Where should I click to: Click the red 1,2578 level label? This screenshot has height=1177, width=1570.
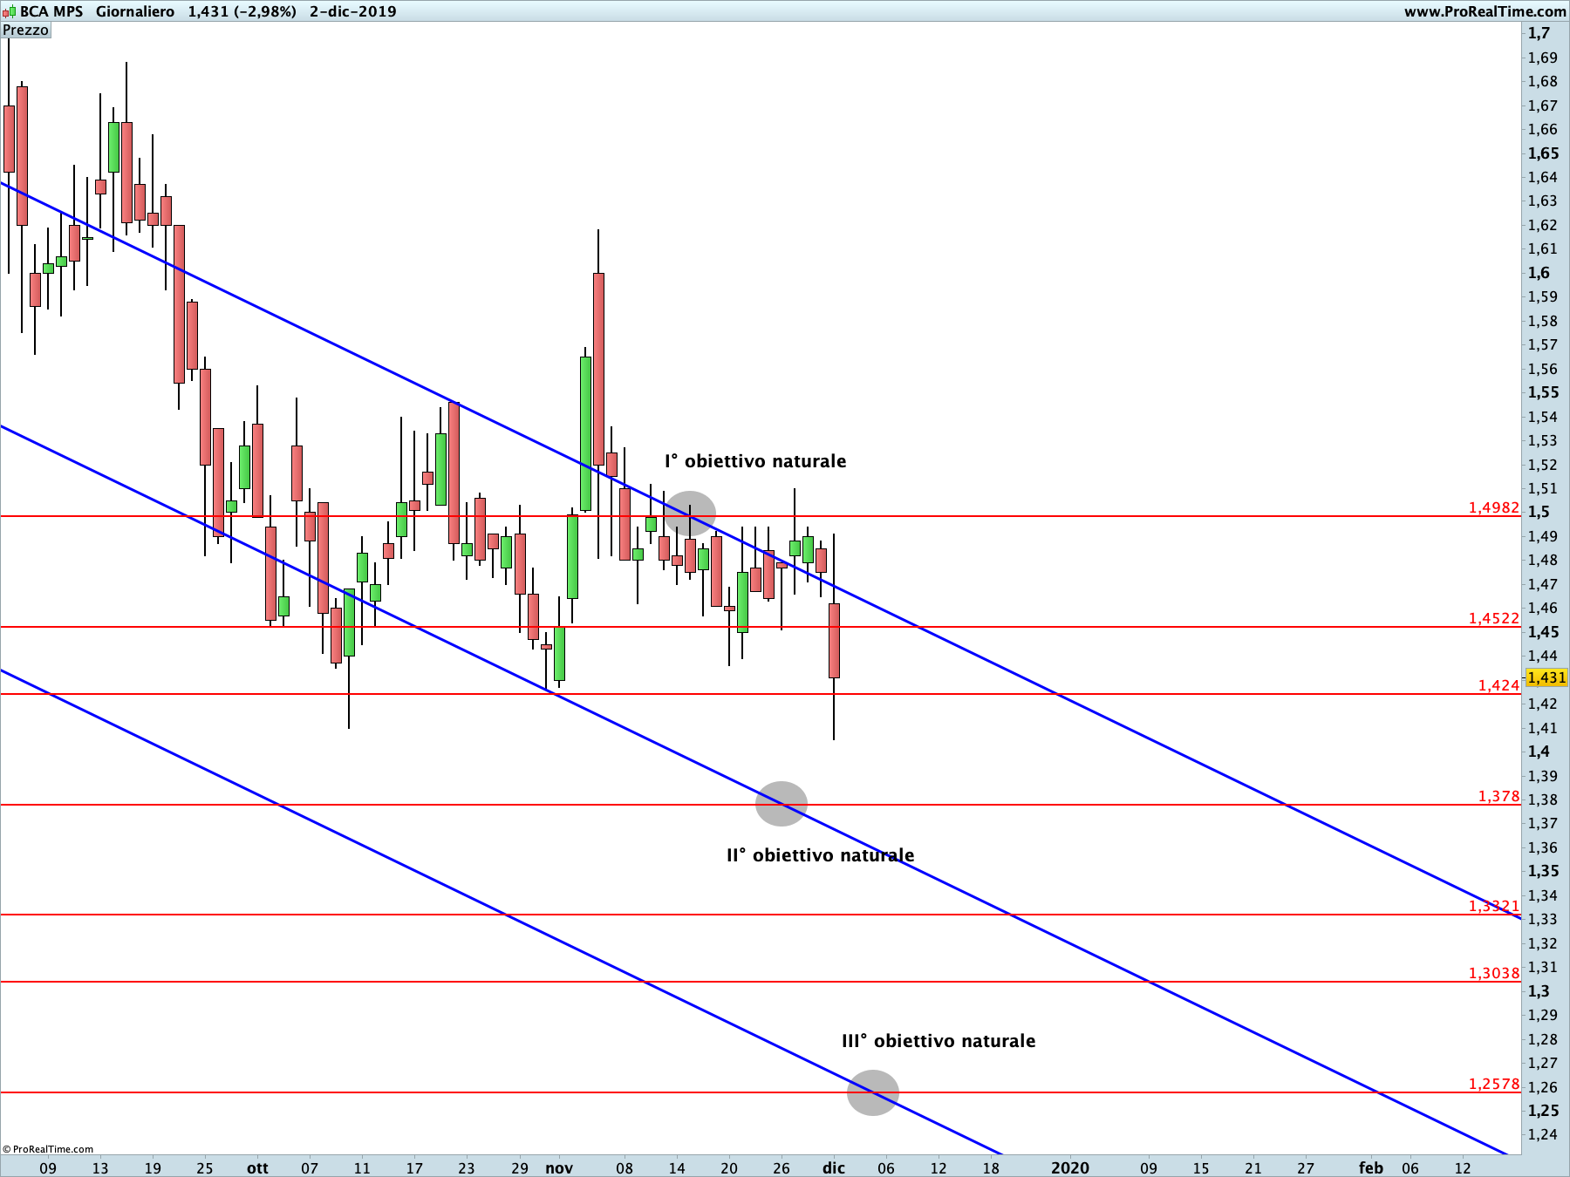[x=1494, y=1084]
